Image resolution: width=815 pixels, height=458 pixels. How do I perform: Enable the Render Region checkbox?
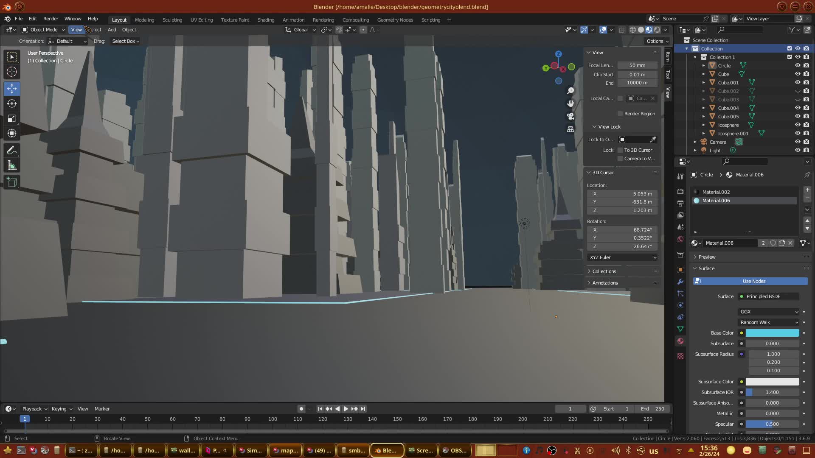click(620, 114)
